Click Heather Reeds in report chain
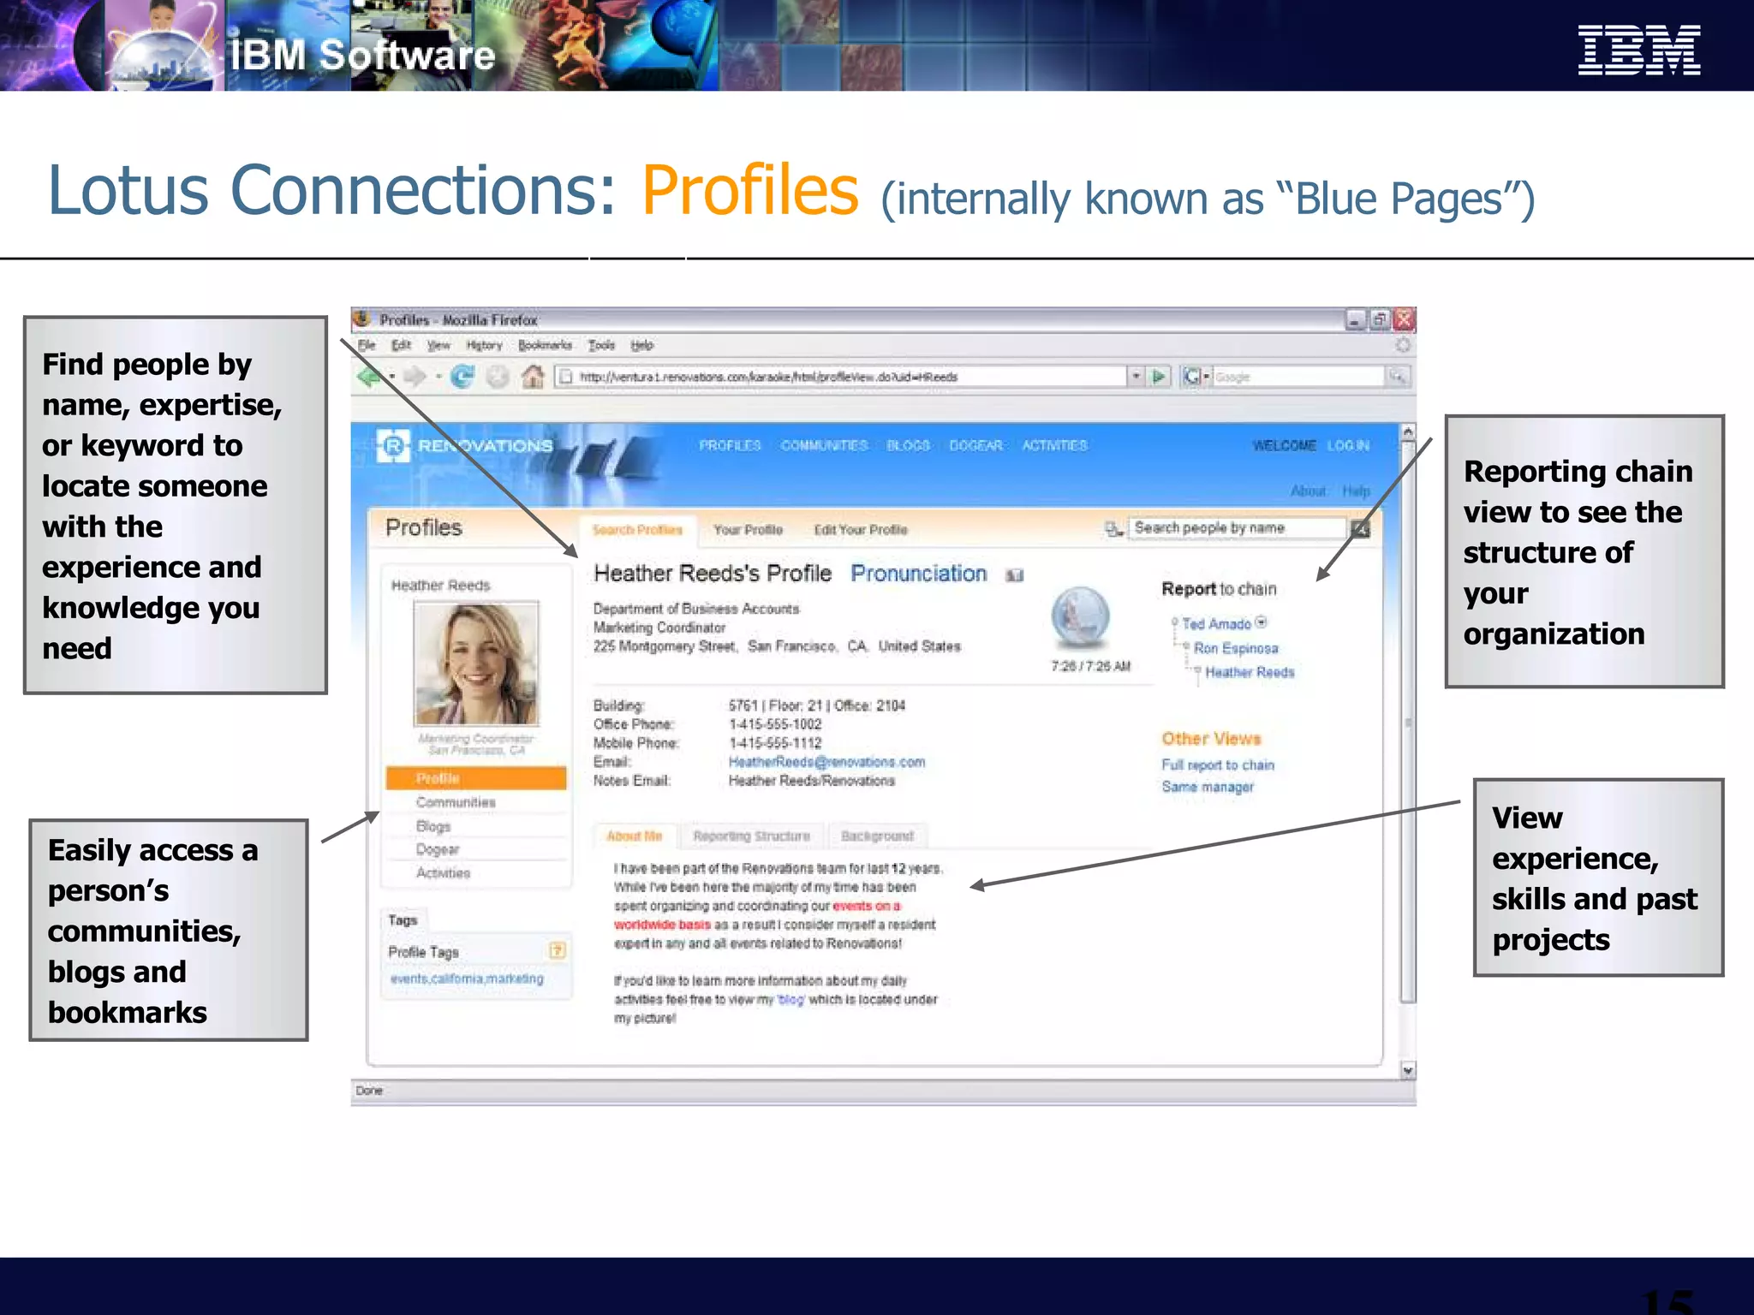The height and width of the screenshot is (1315, 1754). (x=1250, y=672)
